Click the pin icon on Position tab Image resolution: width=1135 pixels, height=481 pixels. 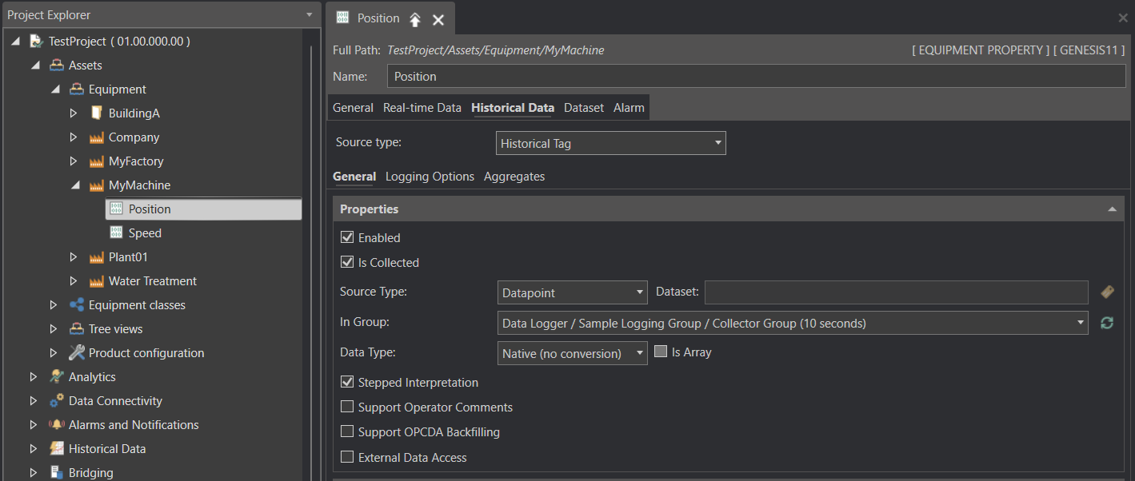(415, 19)
